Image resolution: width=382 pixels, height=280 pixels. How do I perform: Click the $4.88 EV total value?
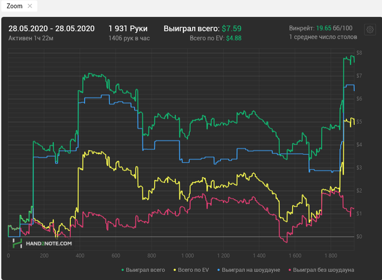pos(234,38)
